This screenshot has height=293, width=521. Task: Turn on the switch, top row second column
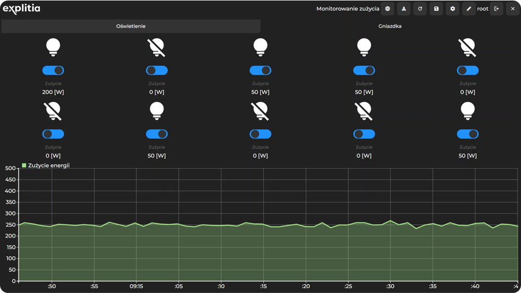pos(157,71)
